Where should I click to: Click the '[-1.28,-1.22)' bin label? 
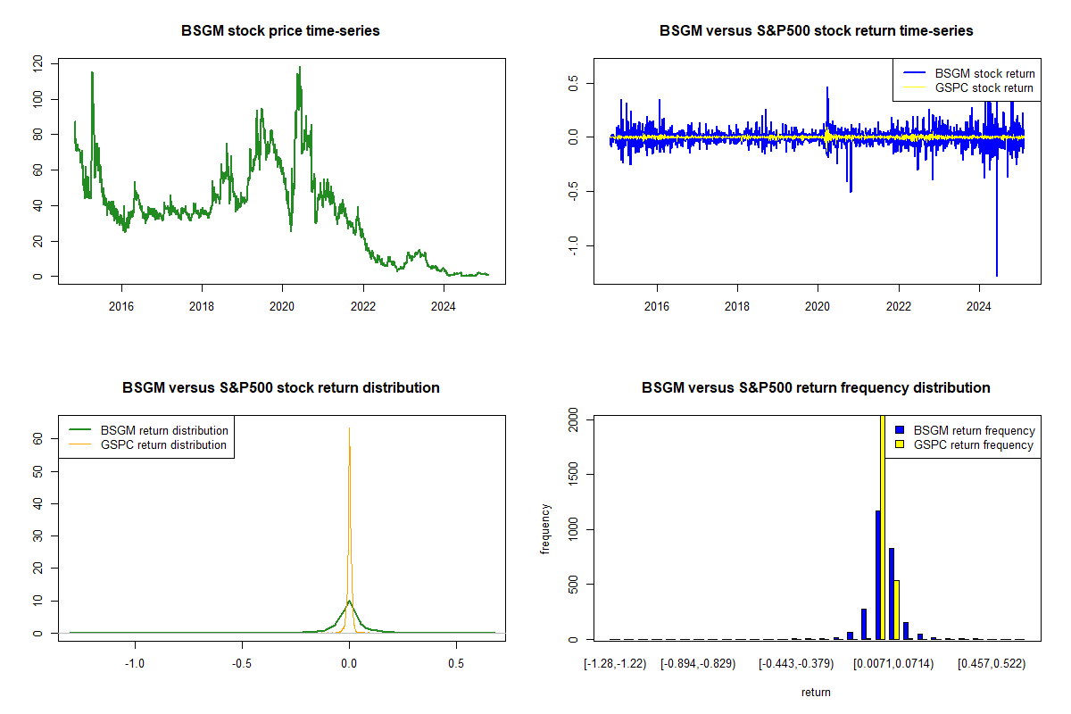(x=613, y=664)
